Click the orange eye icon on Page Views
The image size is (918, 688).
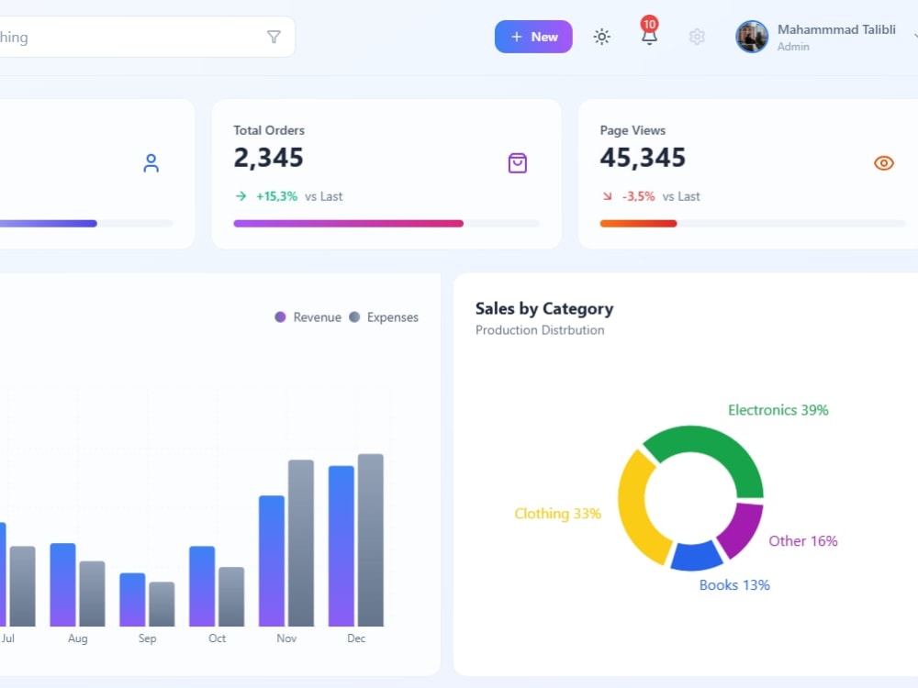tap(884, 163)
